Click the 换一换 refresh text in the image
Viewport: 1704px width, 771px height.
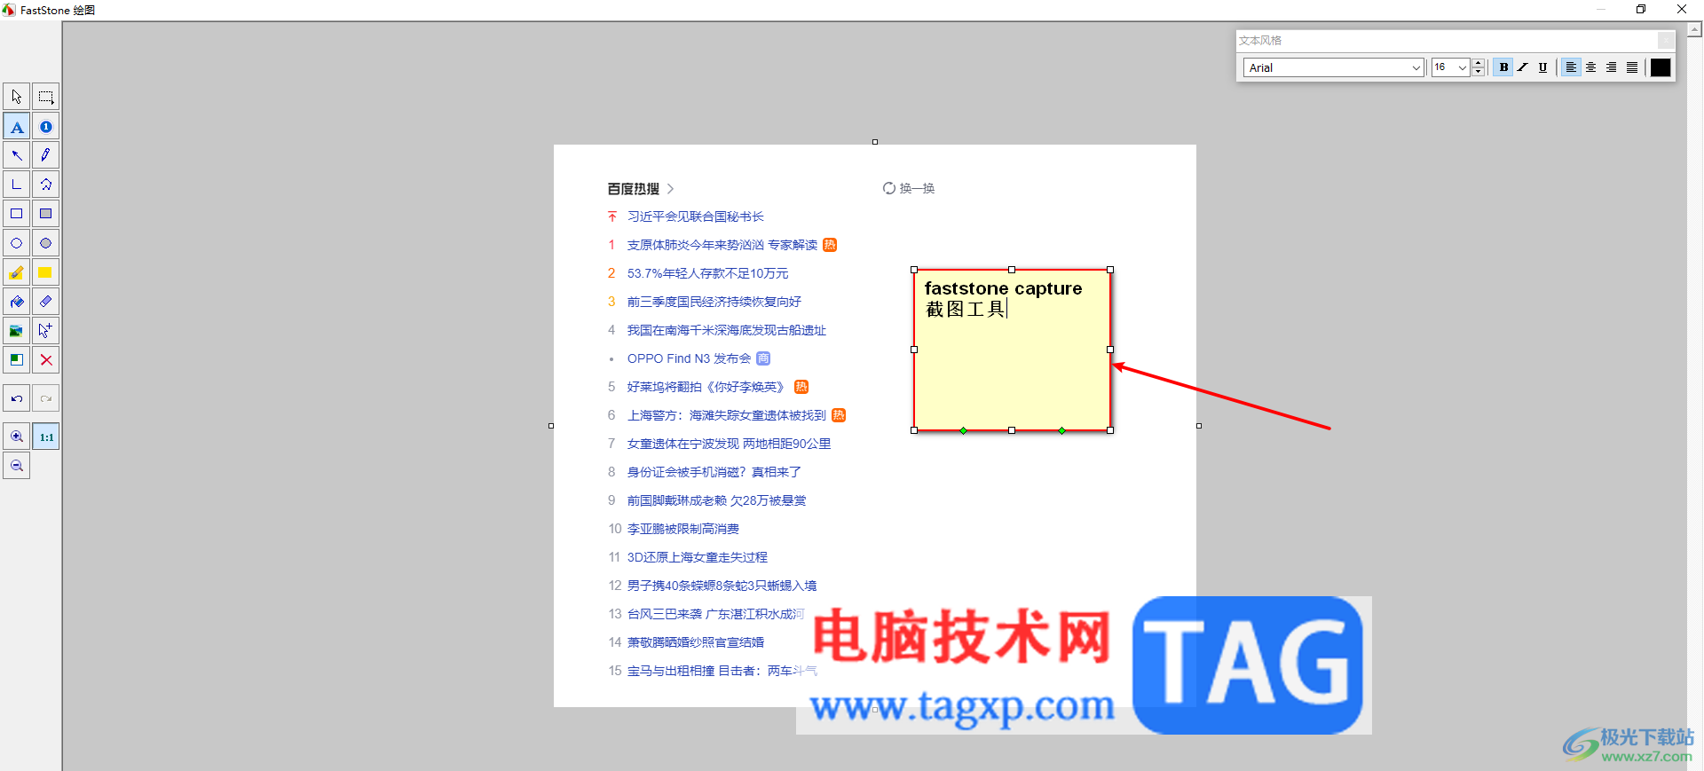point(917,188)
